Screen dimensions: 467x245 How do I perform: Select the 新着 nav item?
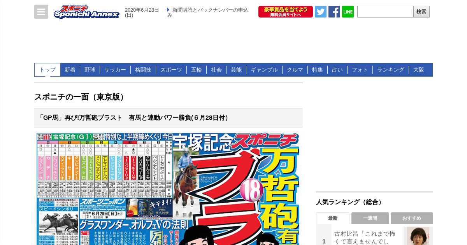(x=70, y=70)
